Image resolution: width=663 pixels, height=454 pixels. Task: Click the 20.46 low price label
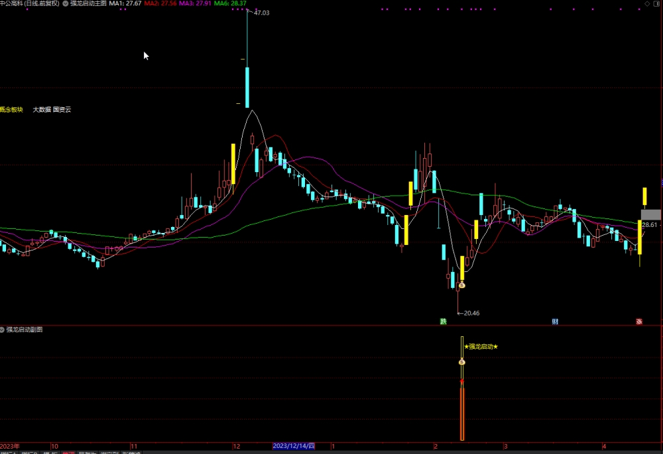coord(471,313)
